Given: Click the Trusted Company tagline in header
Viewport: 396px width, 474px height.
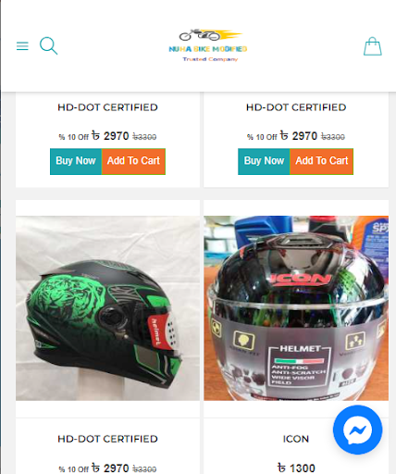Looking at the screenshot, I should click(x=210, y=59).
